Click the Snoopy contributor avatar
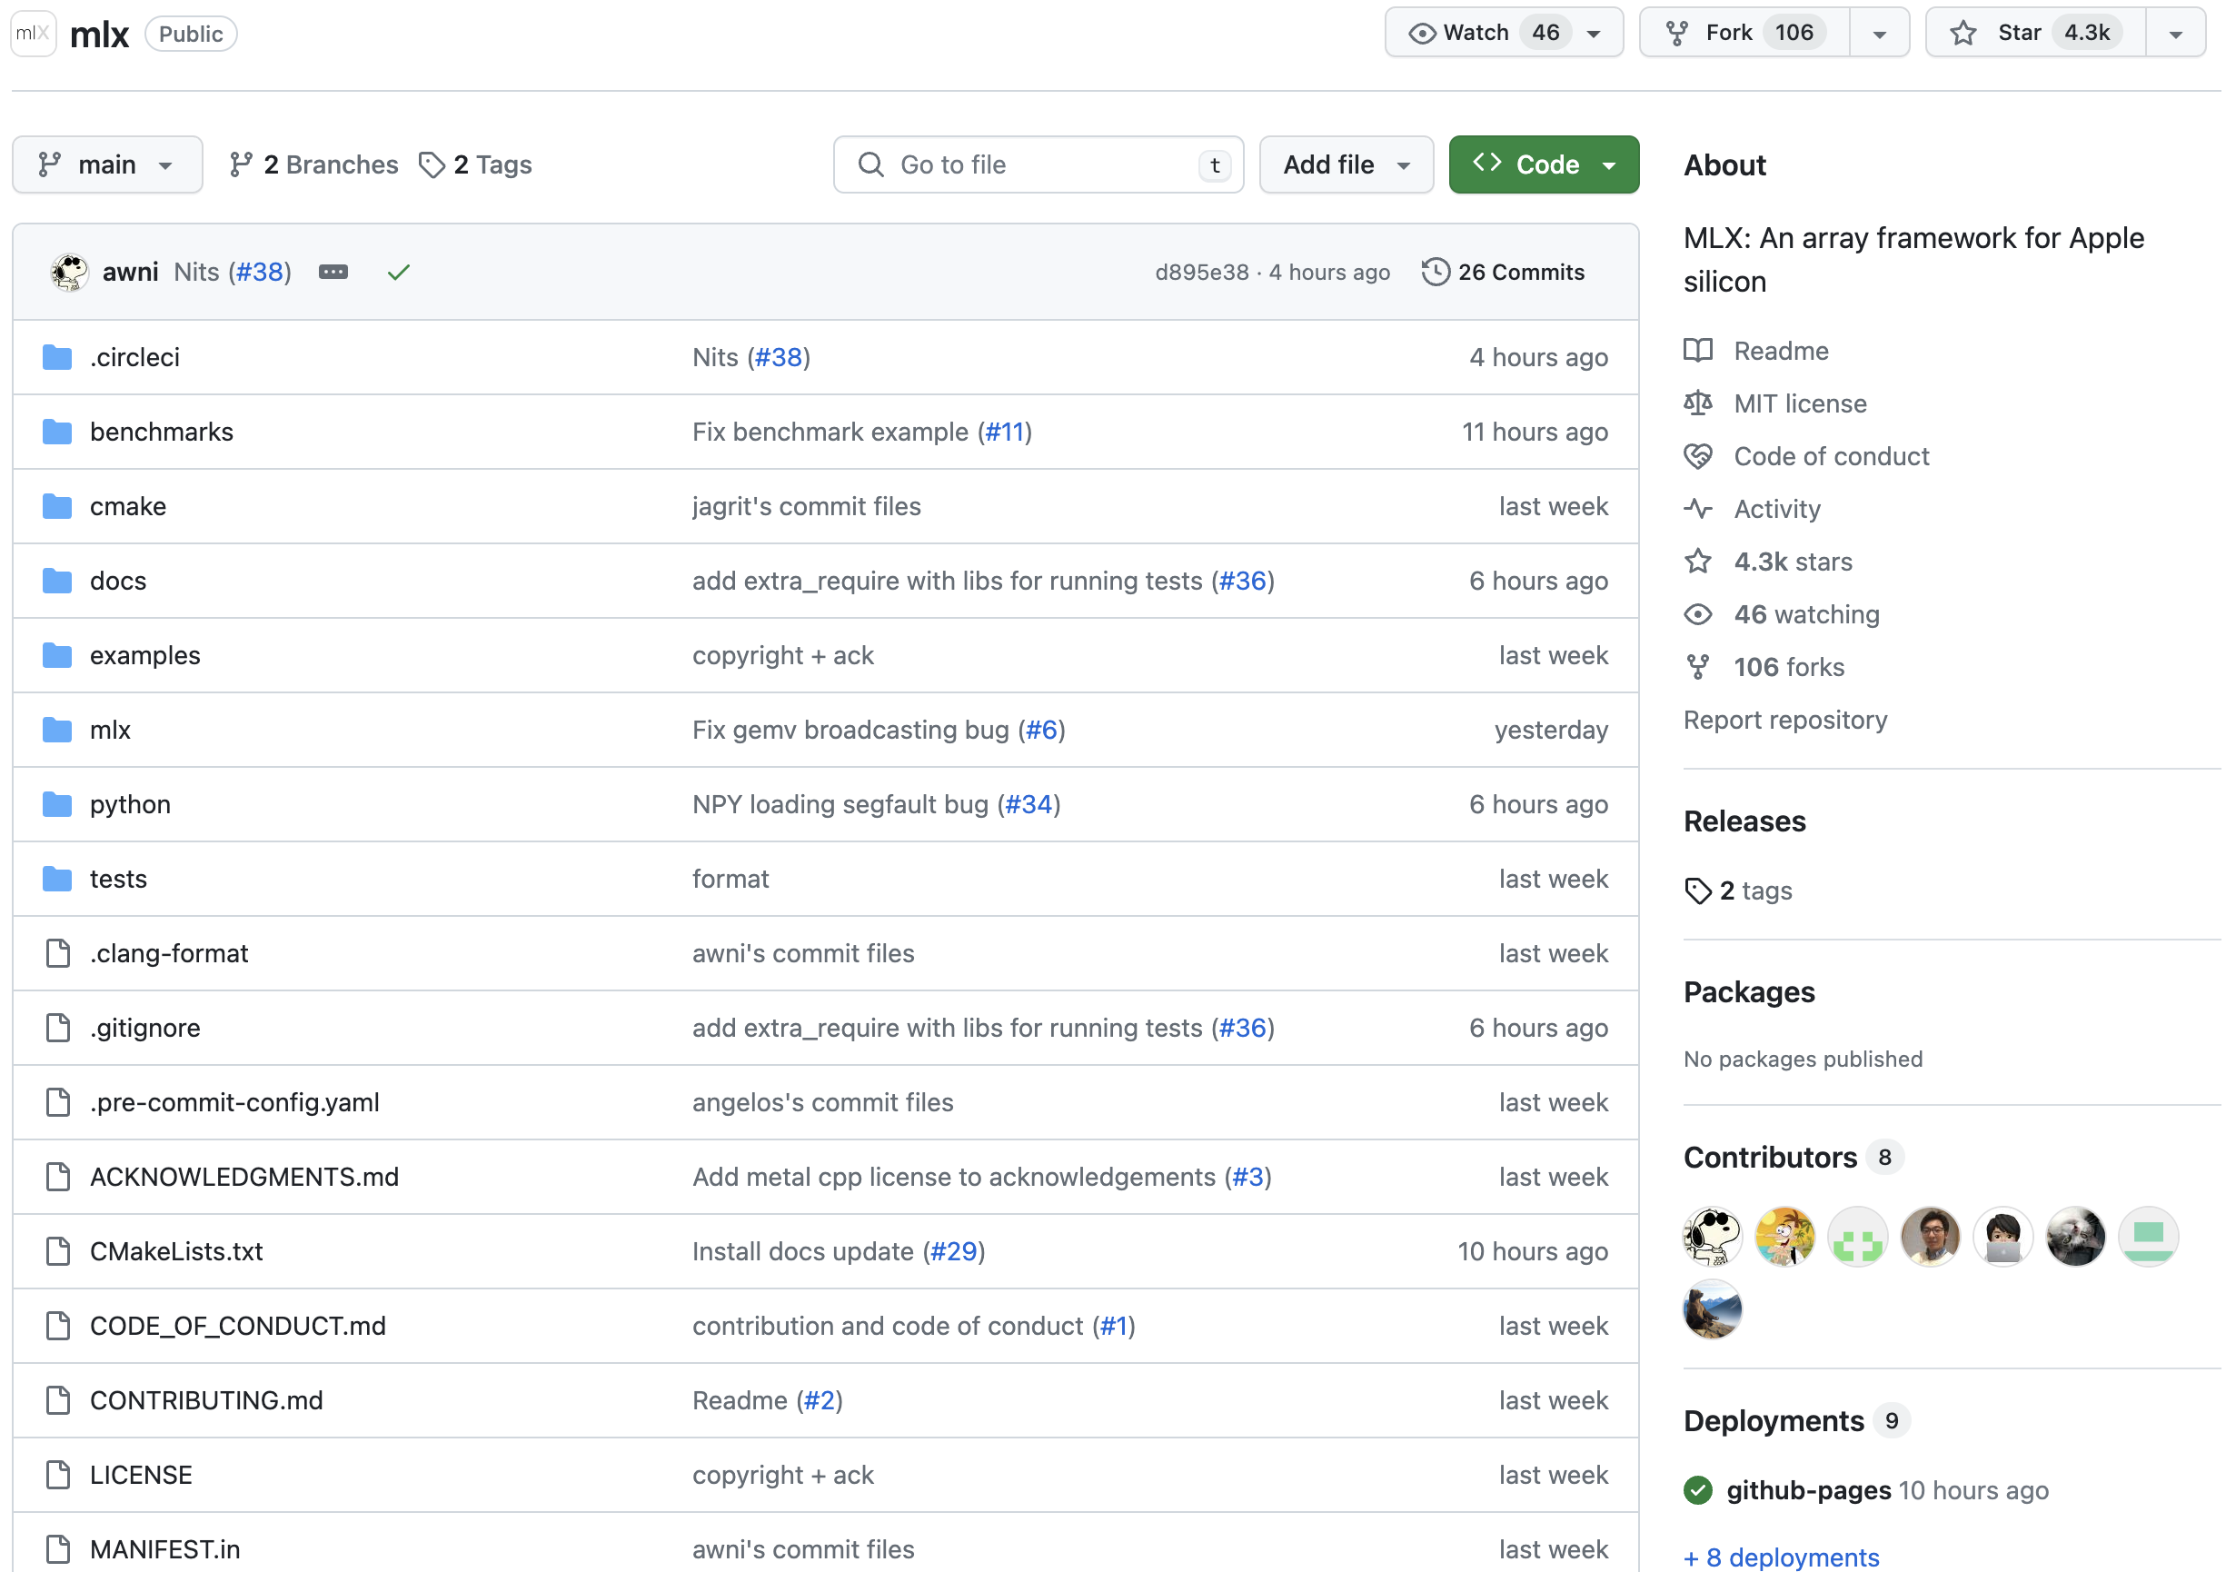Screen dimensions: 2226x1572 1712,1237
